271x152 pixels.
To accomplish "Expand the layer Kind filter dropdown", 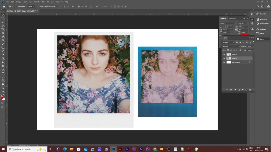I will pyautogui.click(x=229, y=42).
